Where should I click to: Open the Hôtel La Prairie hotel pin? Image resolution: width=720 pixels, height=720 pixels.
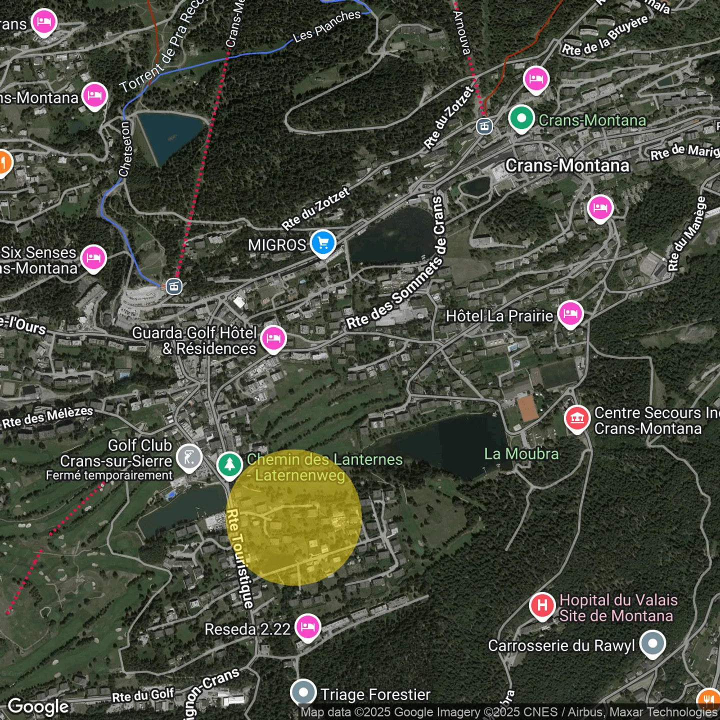(x=569, y=313)
